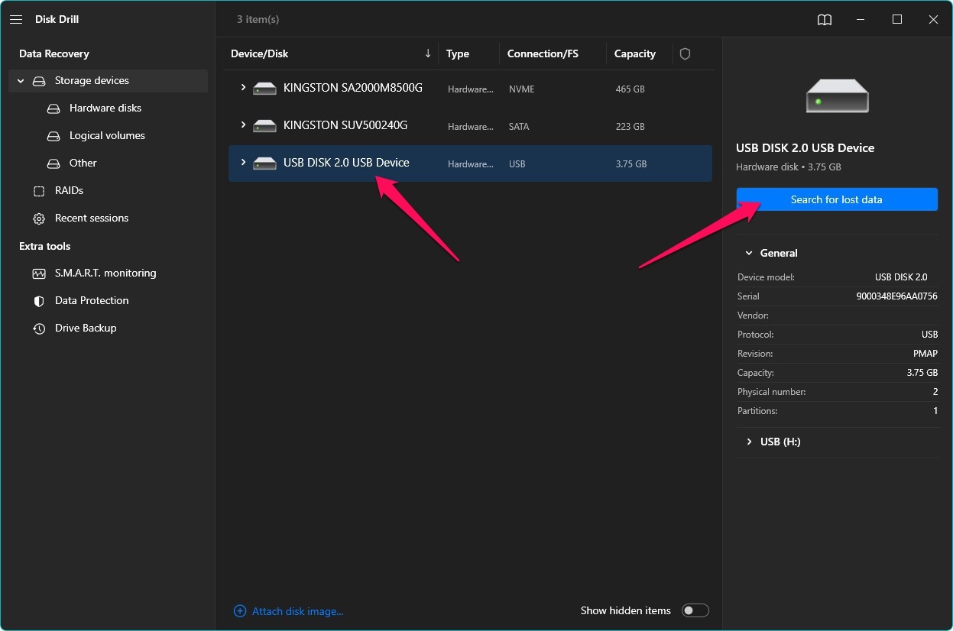Open Recent sessions in sidebar
Screen dimensions: 953x631
91,218
